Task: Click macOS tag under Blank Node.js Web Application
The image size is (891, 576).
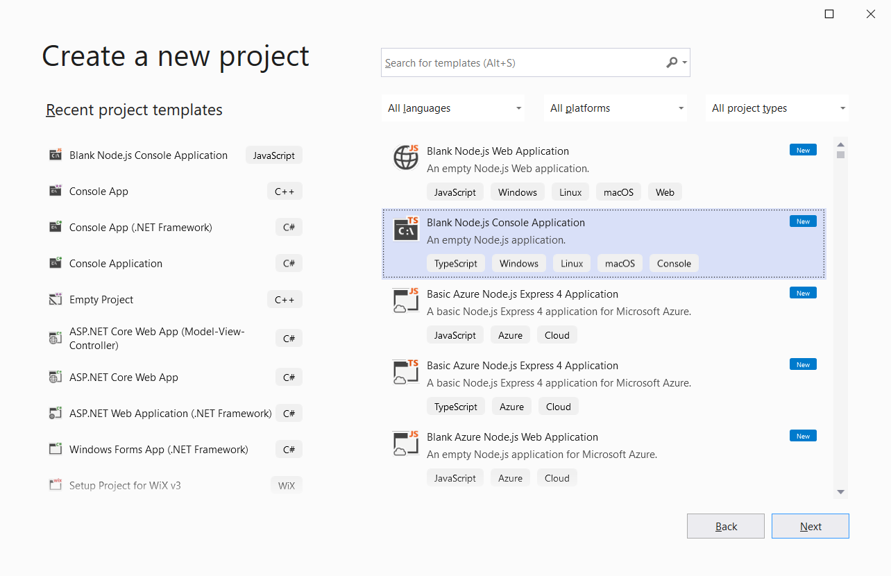Action: 618,192
